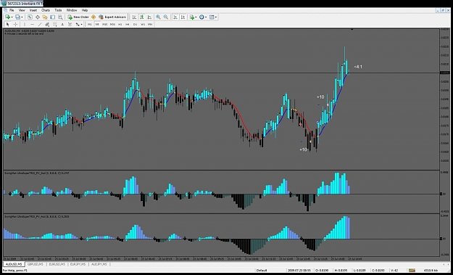
Task: Switch timeframe to W1
Action: [x=143, y=24]
